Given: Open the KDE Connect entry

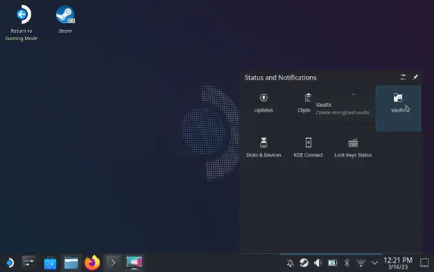Looking at the screenshot, I should tap(308, 147).
